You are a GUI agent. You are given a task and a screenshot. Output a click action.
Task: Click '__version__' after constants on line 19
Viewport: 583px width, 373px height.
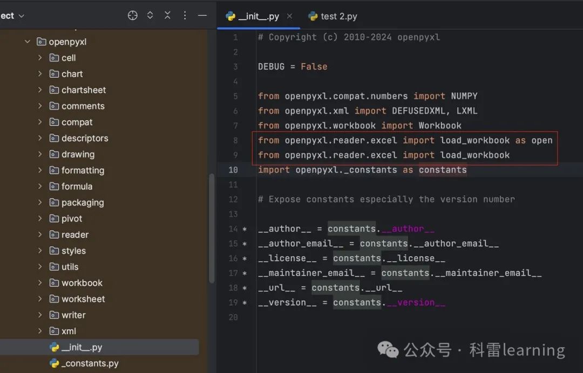click(416, 302)
